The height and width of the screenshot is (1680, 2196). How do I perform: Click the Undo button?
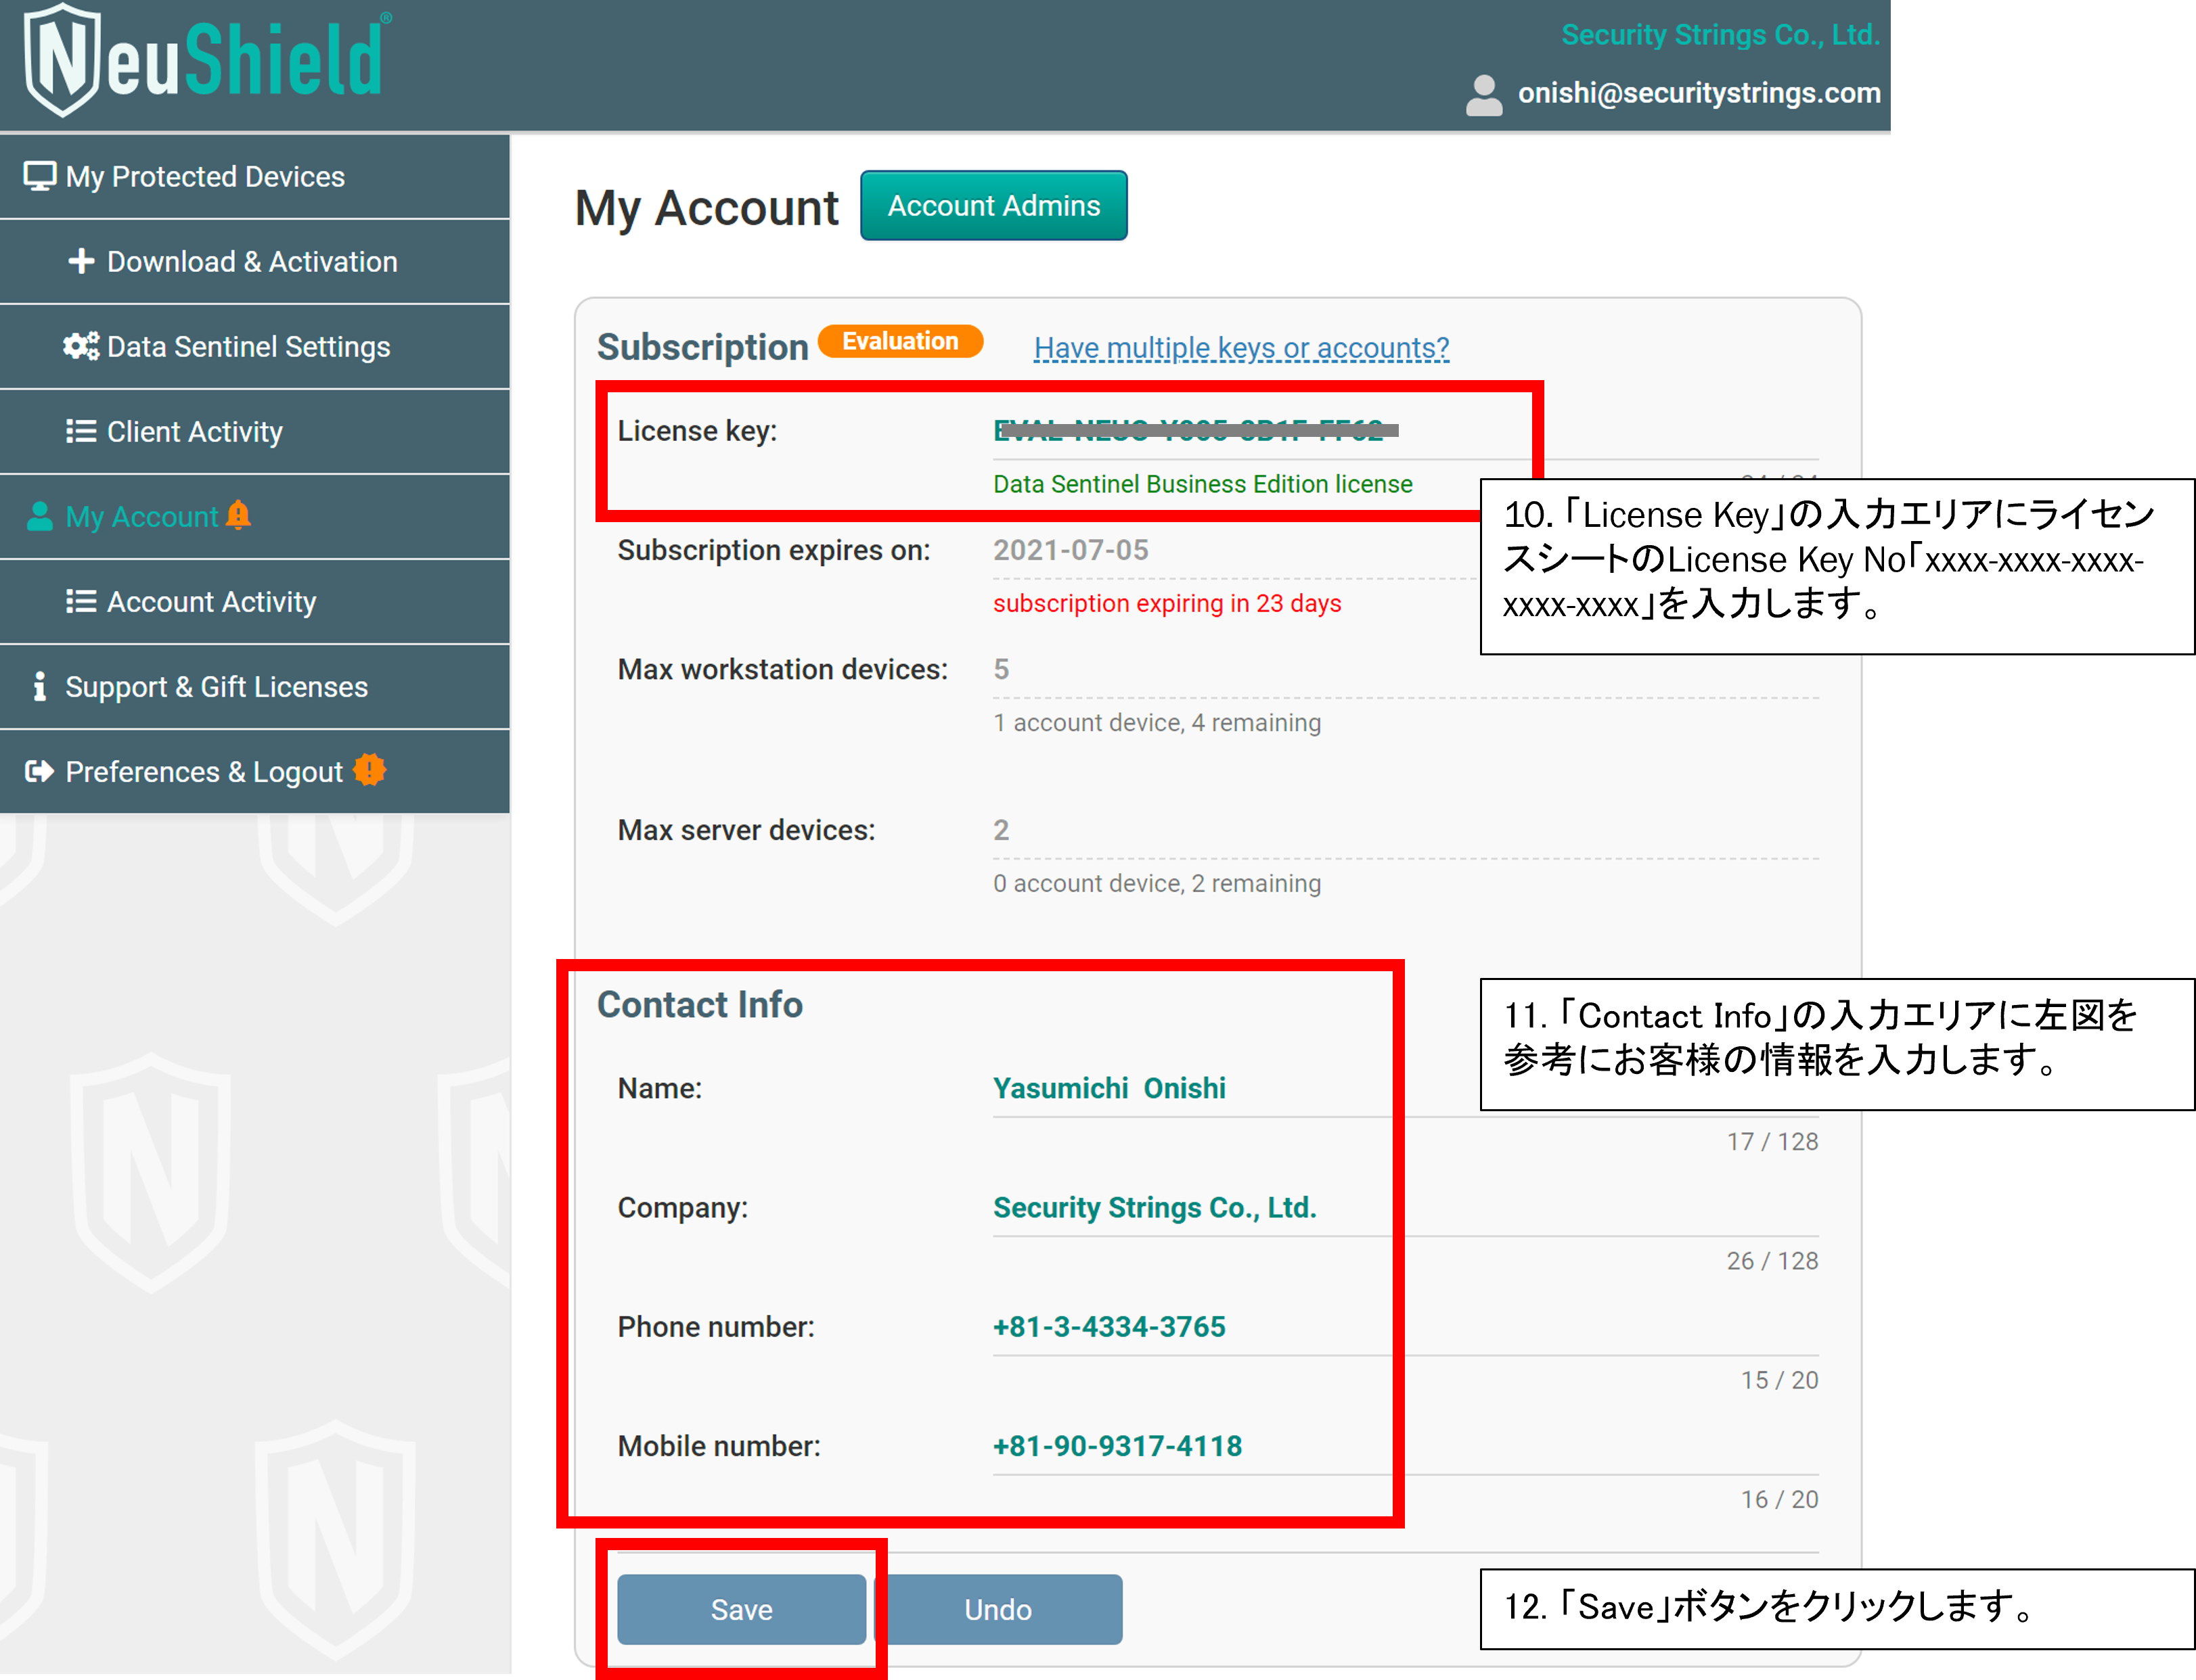pyautogui.click(x=998, y=1609)
